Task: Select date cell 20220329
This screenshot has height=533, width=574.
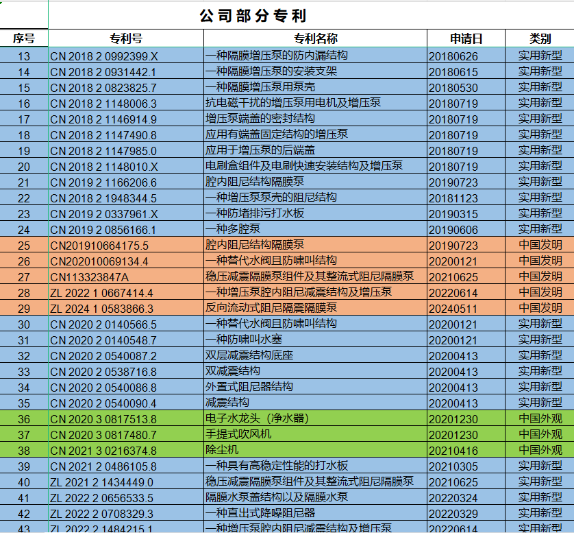Action: [x=466, y=513]
